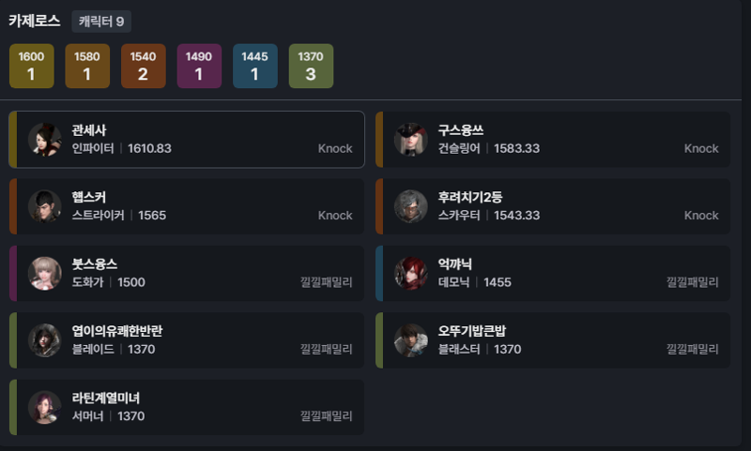Open the 후려치기2등 character name
The image size is (751, 451).
click(470, 197)
